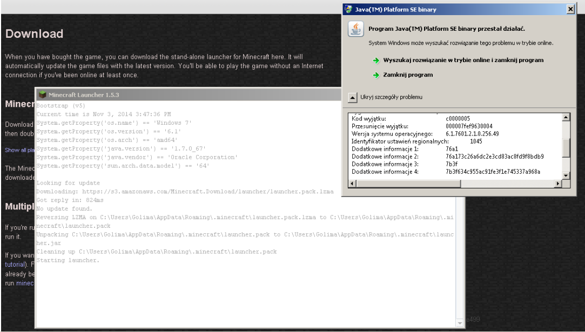The image size is (585, 332).
Task: Click green arrow beside 'Zamknij program' option
Action: tap(376, 75)
